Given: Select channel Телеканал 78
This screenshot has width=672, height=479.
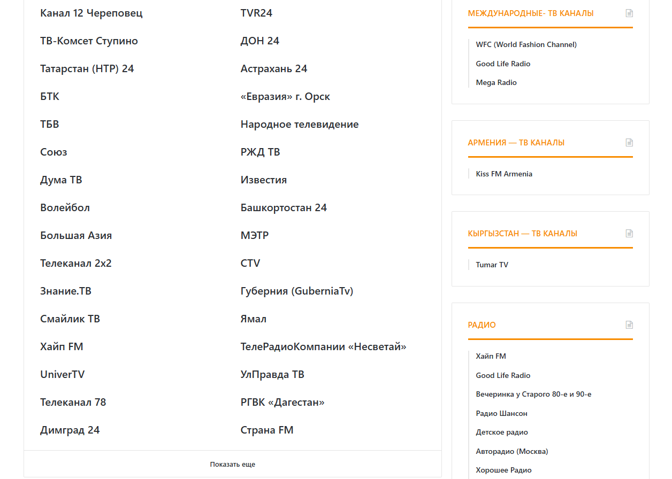Looking at the screenshot, I should pyautogui.click(x=73, y=402).
